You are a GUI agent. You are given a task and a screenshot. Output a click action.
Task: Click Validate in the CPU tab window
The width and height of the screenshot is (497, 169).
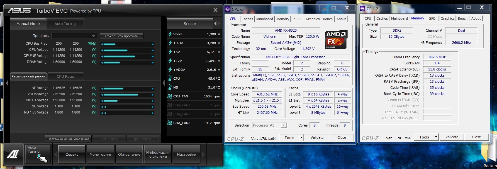(x=317, y=137)
